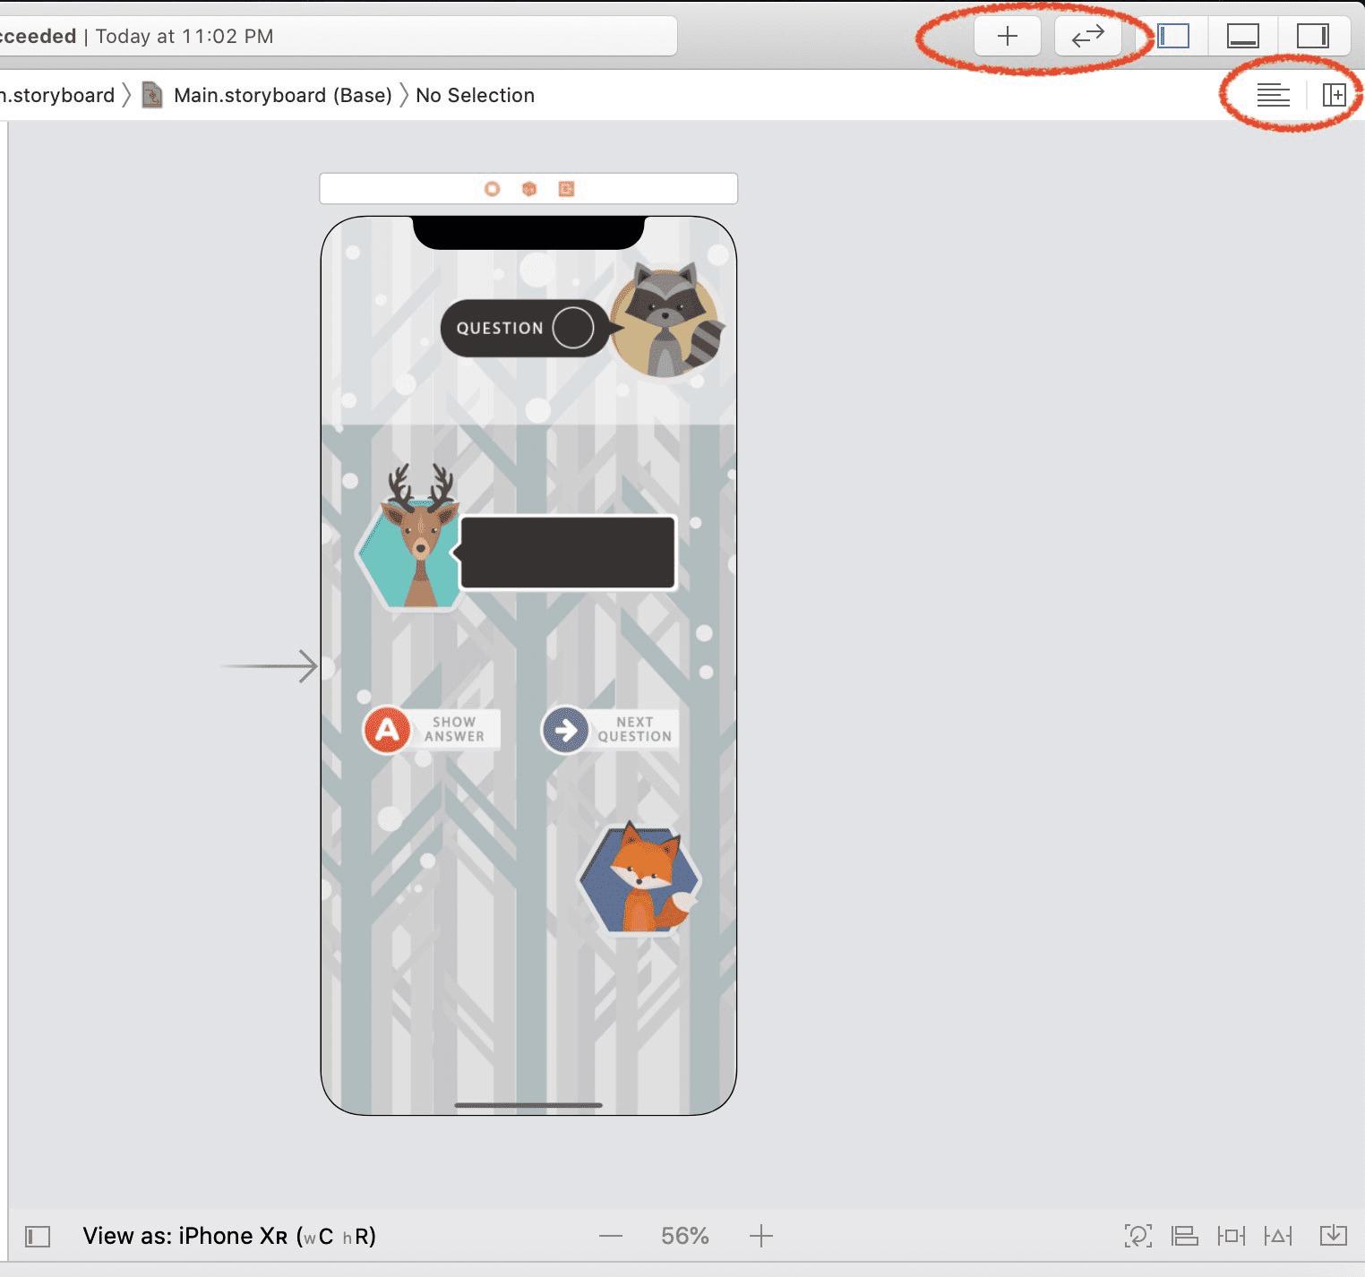Image resolution: width=1365 pixels, height=1277 pixels.
Task: Click the Update Frames icon
Action: click(x=1137, y=1237)
